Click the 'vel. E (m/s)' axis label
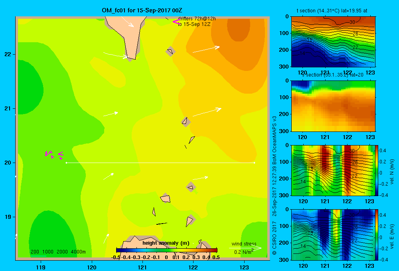The width and height of the screenshot is (399, 271). tap(392, 236)
